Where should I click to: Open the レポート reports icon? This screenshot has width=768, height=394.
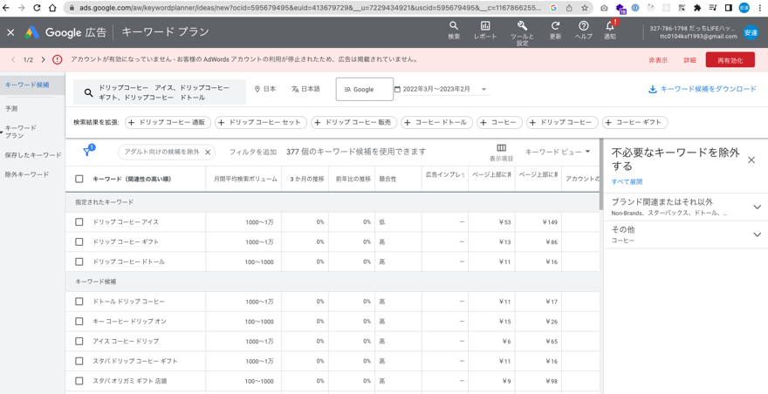[x=484, y=31]
